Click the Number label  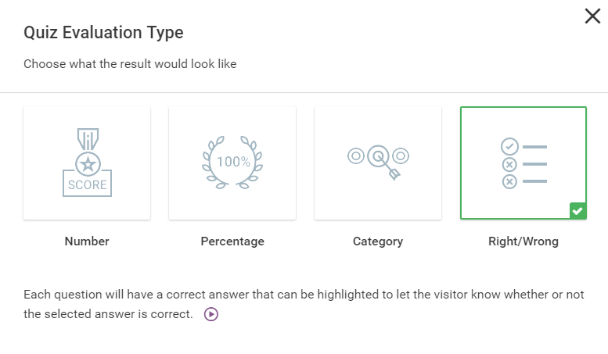(x=87, y=241)
